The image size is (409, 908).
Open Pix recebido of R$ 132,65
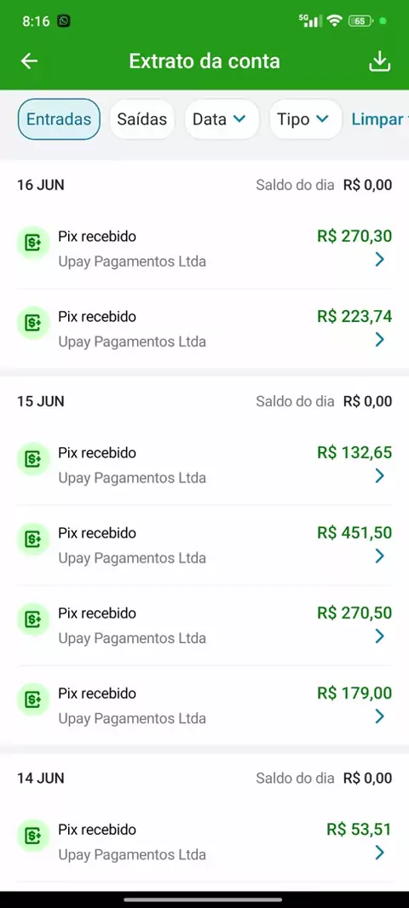tap(204, 465)
